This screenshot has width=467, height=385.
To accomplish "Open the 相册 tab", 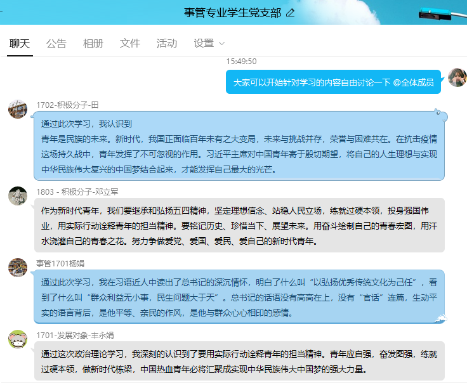I will [x=93, y=43].
